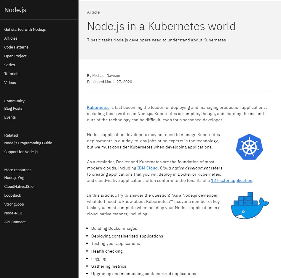Click Gathering metrics bullet
The image size is (281, 278).
pos(108,266)
